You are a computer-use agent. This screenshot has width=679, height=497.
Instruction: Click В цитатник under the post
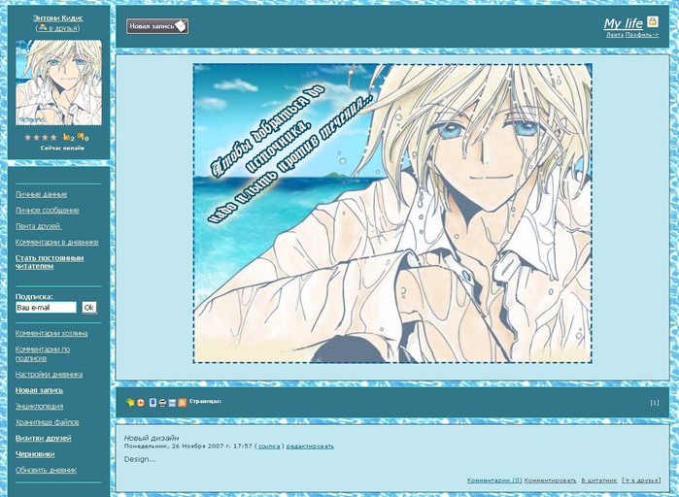(599, 480)
